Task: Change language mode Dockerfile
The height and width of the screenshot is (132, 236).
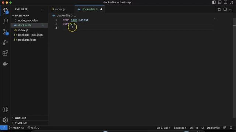Action: pos(213,128)
